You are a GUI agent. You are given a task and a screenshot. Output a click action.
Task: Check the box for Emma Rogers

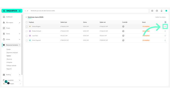tap(27, 27)
